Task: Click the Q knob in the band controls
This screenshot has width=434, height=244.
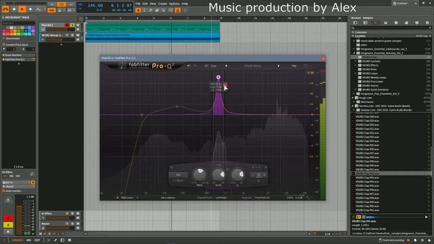Action: 237,175
